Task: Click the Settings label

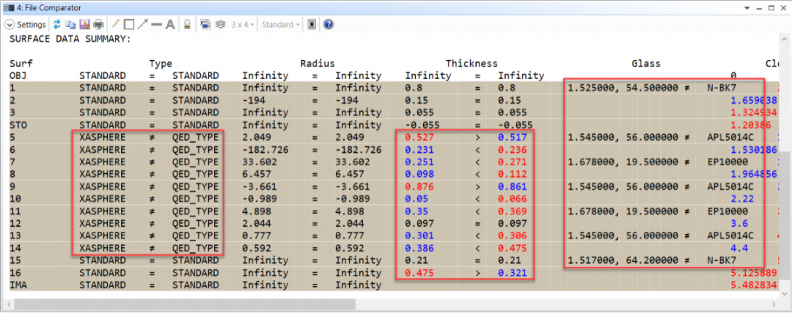Action: pos(31,25)
